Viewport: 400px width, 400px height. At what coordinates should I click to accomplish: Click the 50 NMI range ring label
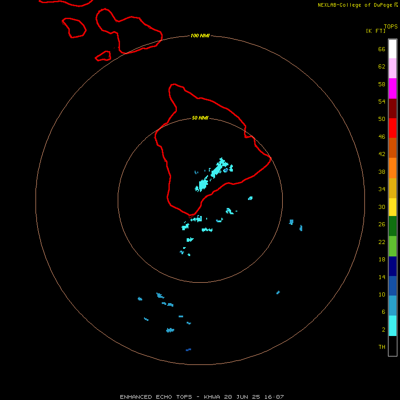tap(200, 118)
